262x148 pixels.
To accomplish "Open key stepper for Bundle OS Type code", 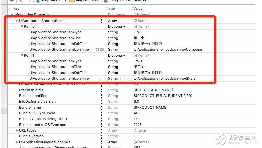I will (x=102, y=113).
